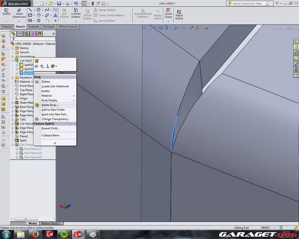The image size is (299, 239).
Task: Click Convert Entities in the Sketch toolbar
Action: coord(76,13)
